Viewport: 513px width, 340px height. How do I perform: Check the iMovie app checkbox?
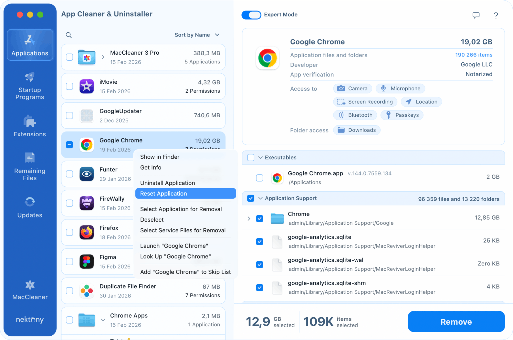click(x=70, y=86)
